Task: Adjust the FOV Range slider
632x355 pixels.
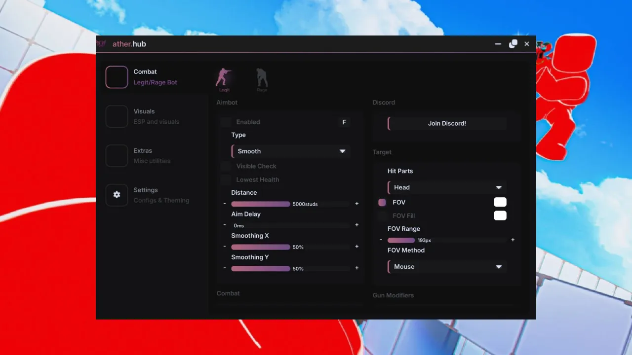Action: (447, 240)
